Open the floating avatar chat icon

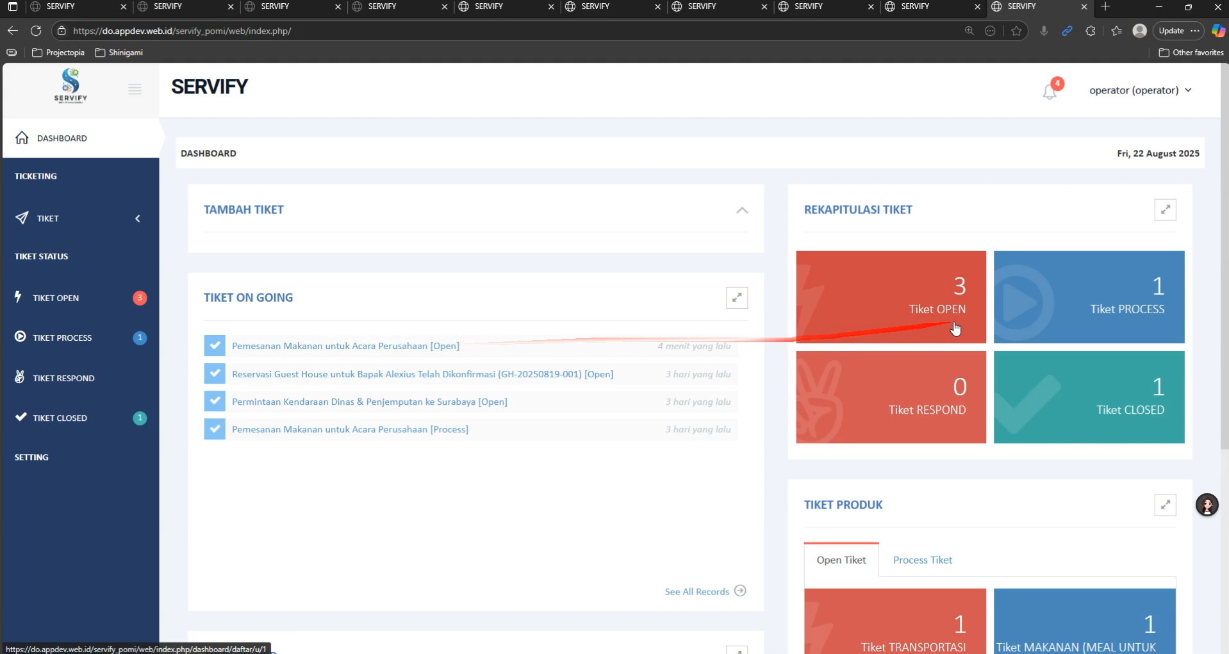1207,505
